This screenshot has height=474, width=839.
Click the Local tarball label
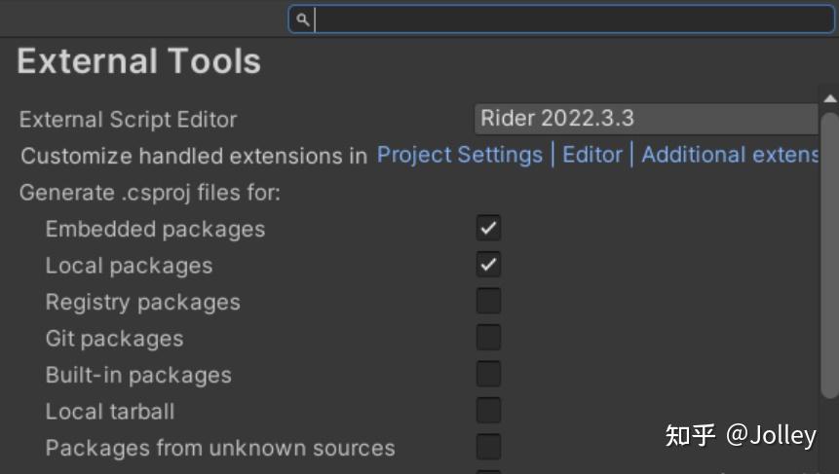(110, 412)
